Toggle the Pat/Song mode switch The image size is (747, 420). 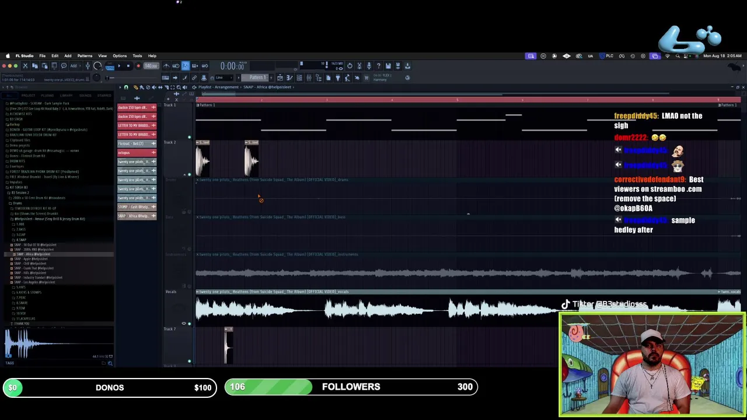tap(110, 66)
